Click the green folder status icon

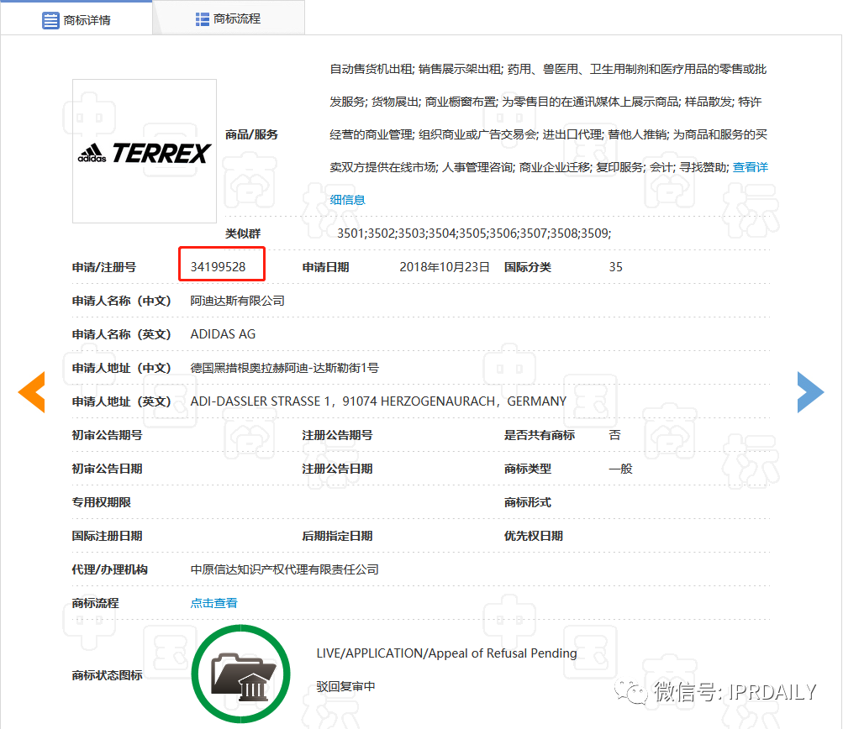click(x=240, y=674)
